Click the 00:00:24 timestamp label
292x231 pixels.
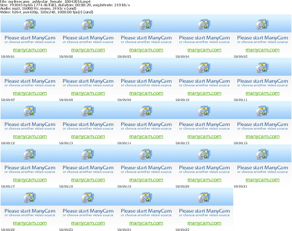pos(124,230)
